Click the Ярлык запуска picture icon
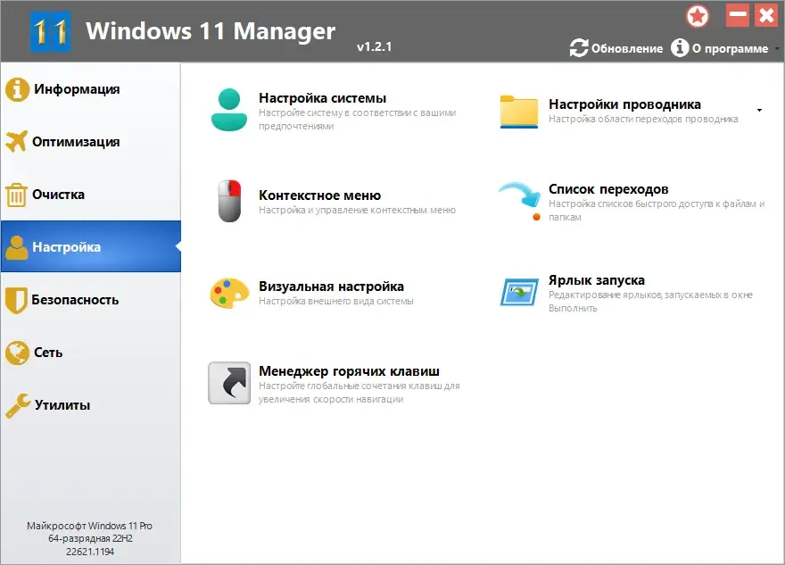 coord(520,292)
